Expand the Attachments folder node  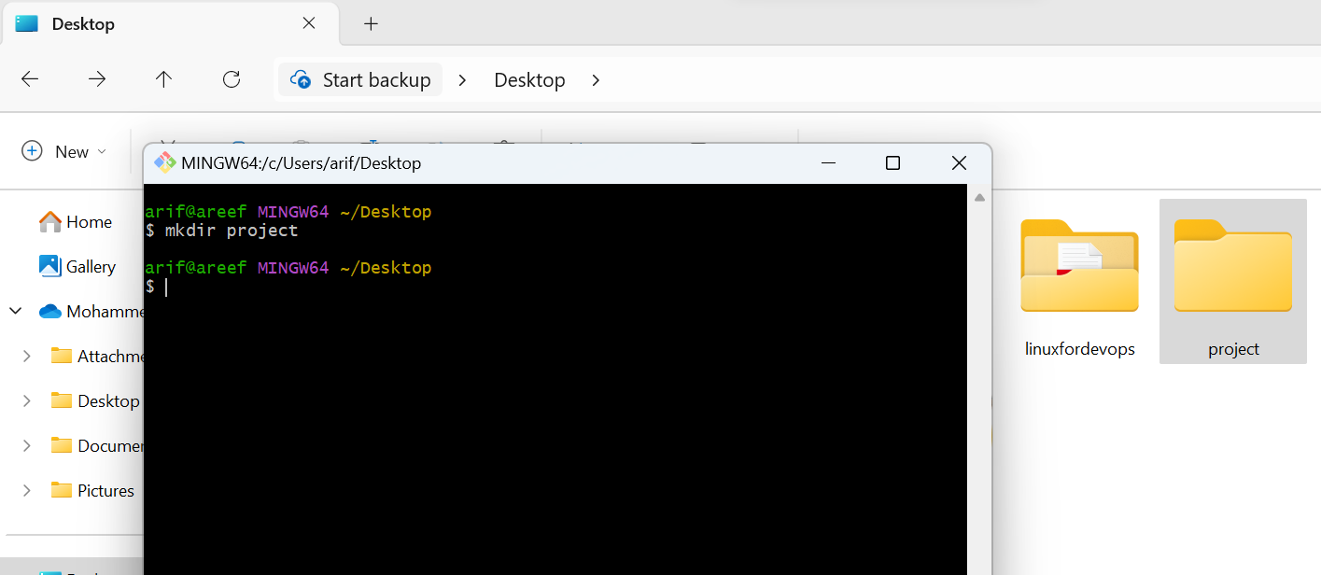27,356
